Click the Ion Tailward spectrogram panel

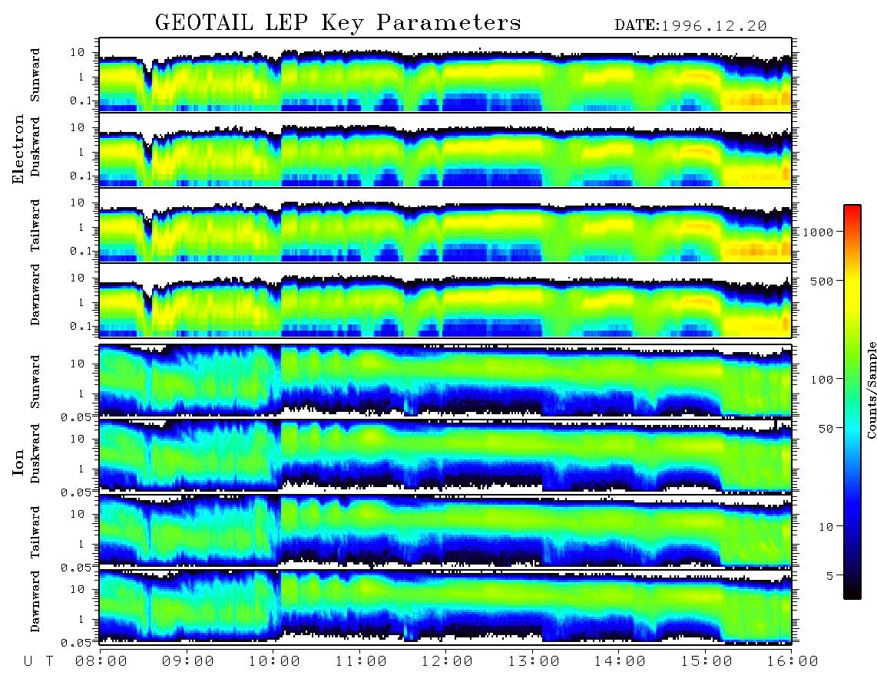tap(445, 531)
